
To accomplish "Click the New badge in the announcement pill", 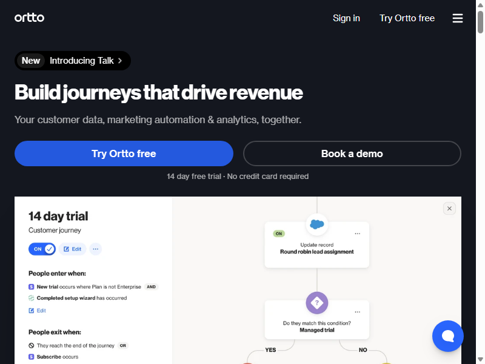I will point(31,61).
